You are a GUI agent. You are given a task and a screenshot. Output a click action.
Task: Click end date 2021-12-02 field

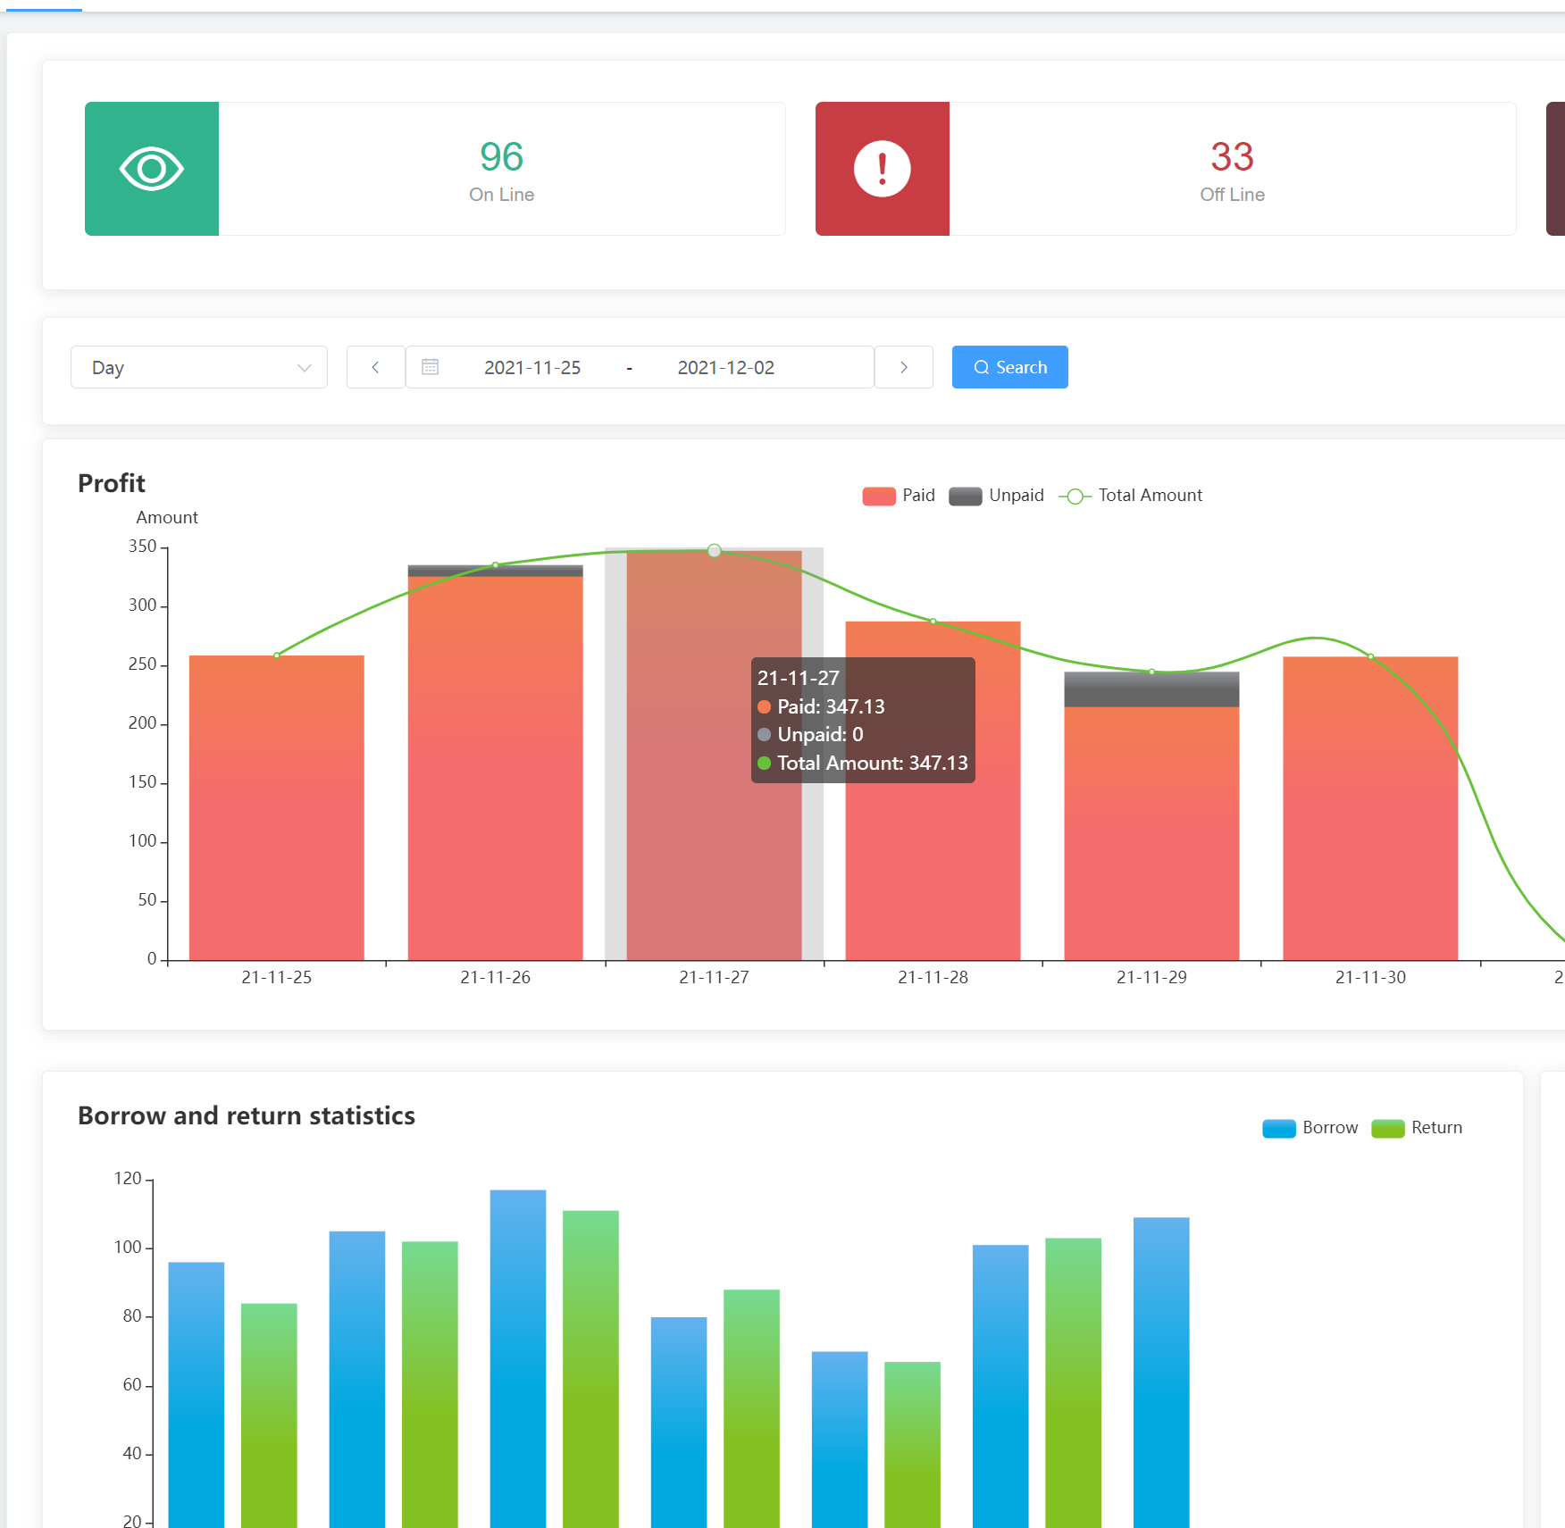[x=726, y=367]
